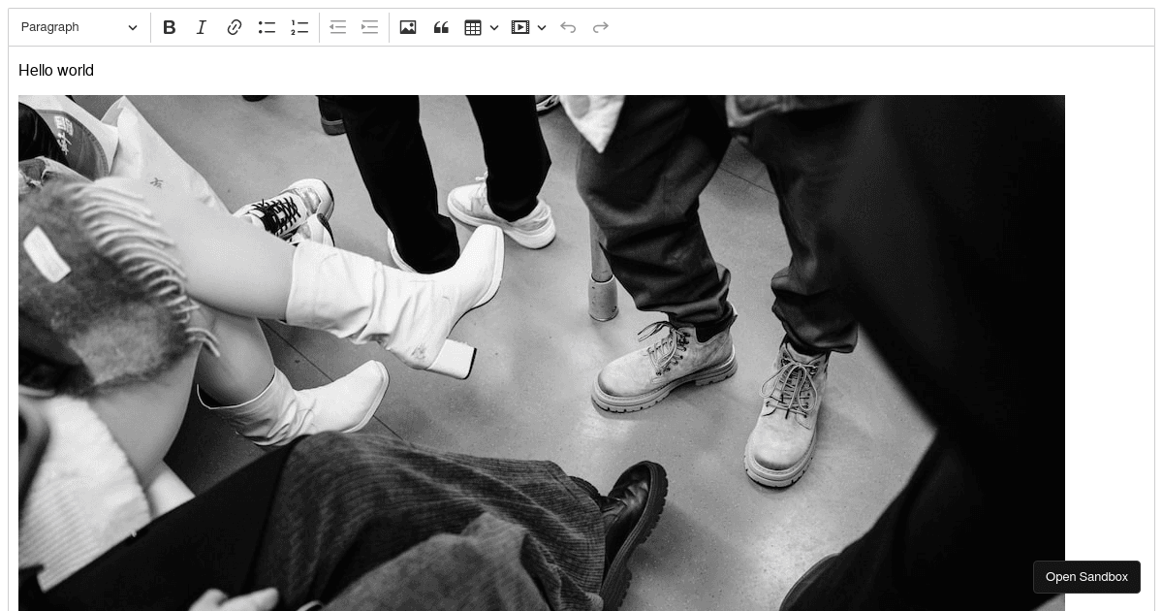Image resolution: width=1163 pixels, height=611 pixels.
Task: Open the Paragraph heading dropdown
Action: [x=79, y=27]
